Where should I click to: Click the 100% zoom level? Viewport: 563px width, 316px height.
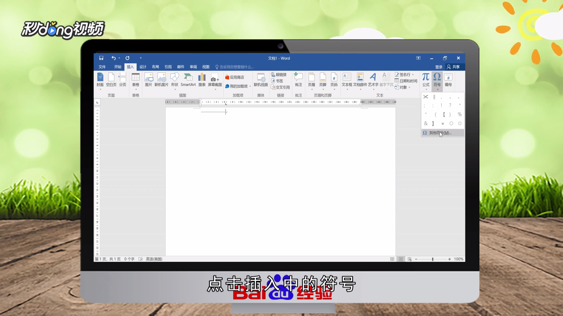point(459,259)
